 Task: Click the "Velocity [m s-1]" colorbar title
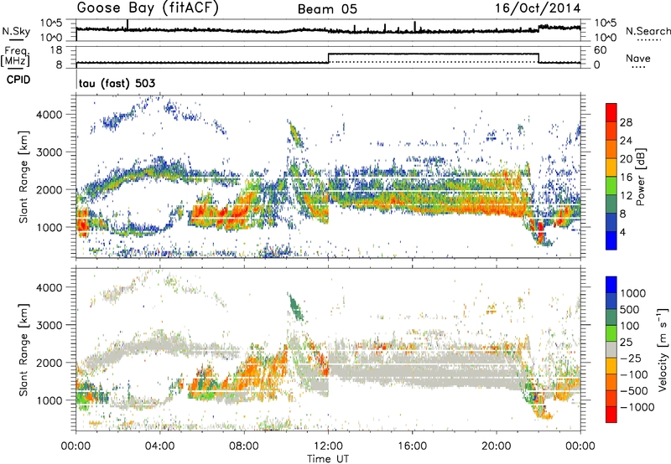(x=663, y=349)
